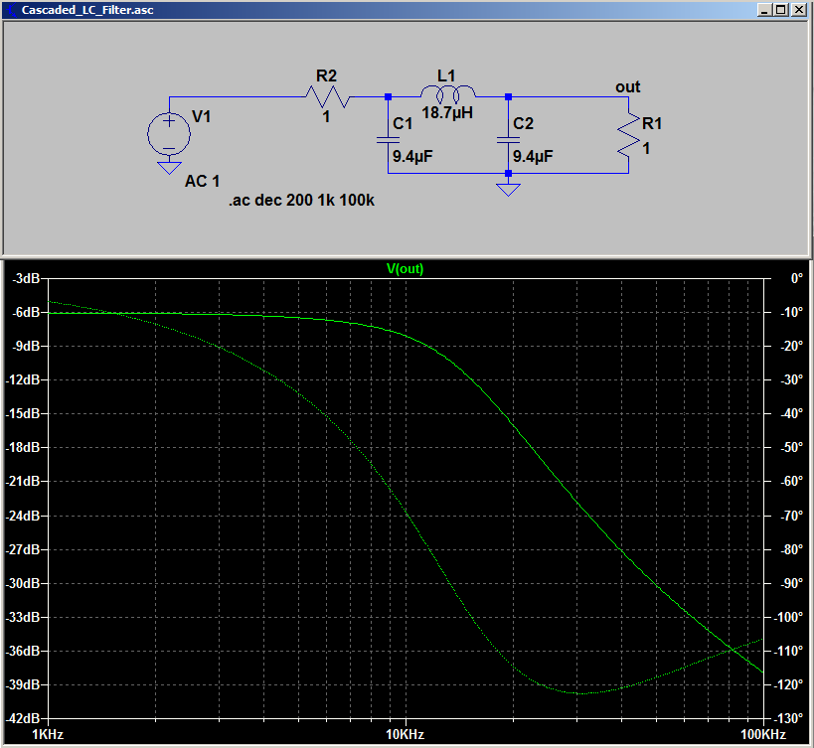The image size is (814, 748).
Task: Click the Cascaded_LC_Filter.asc window title
Action: (x=87, y=10)
